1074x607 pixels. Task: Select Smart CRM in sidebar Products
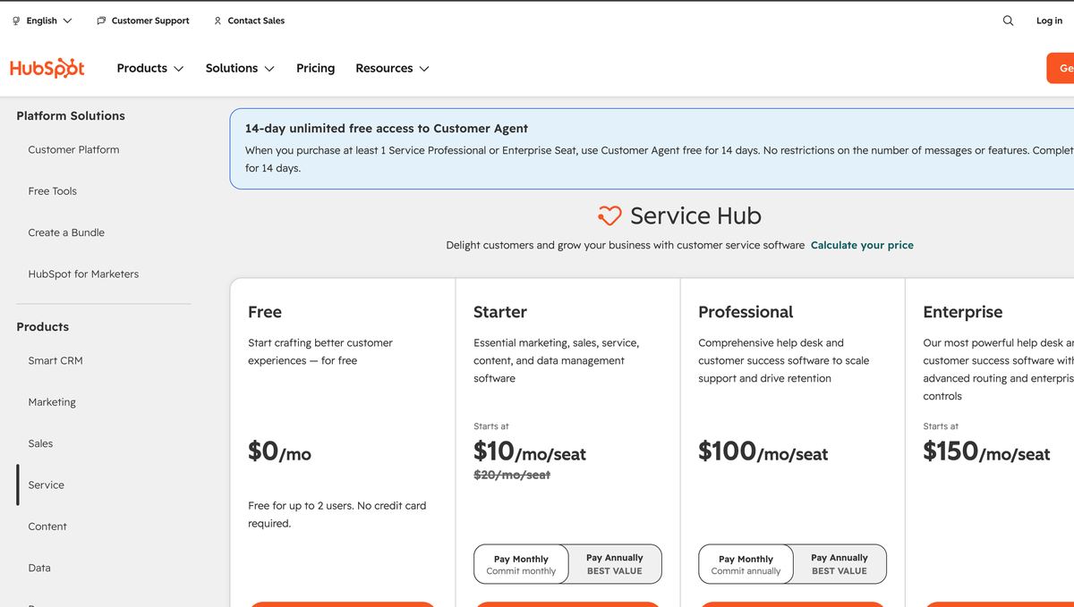pyautogui.click(x=55, y=360)
